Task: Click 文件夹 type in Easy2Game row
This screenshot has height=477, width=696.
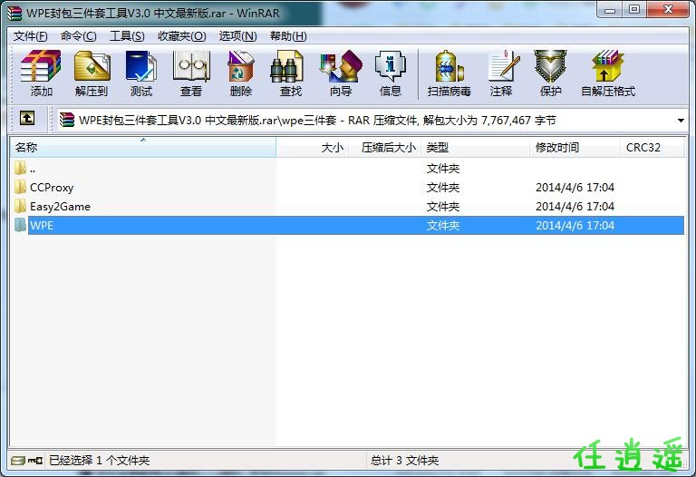Action: click(442, 207)
